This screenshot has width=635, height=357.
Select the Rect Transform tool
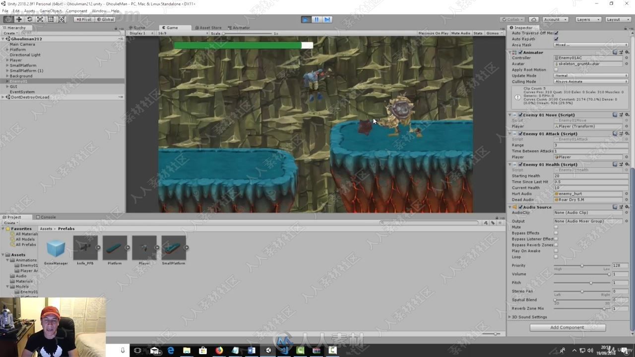click(51, 19)
